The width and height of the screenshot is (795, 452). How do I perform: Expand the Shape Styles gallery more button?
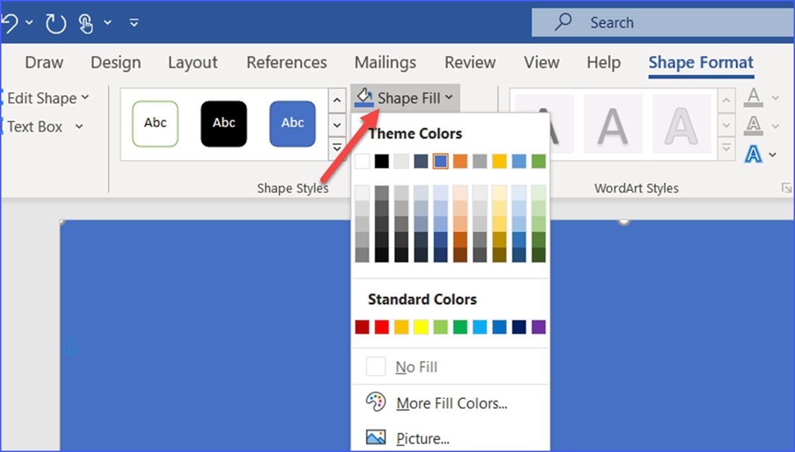(337, 147)
